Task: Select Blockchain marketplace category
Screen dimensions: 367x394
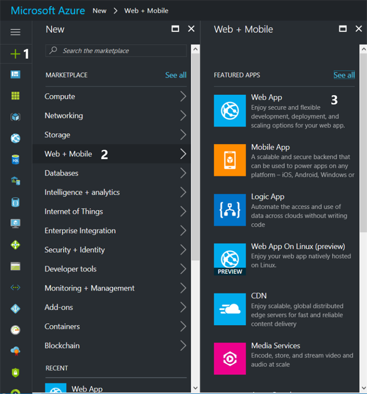Action: (x=111, y=345)
